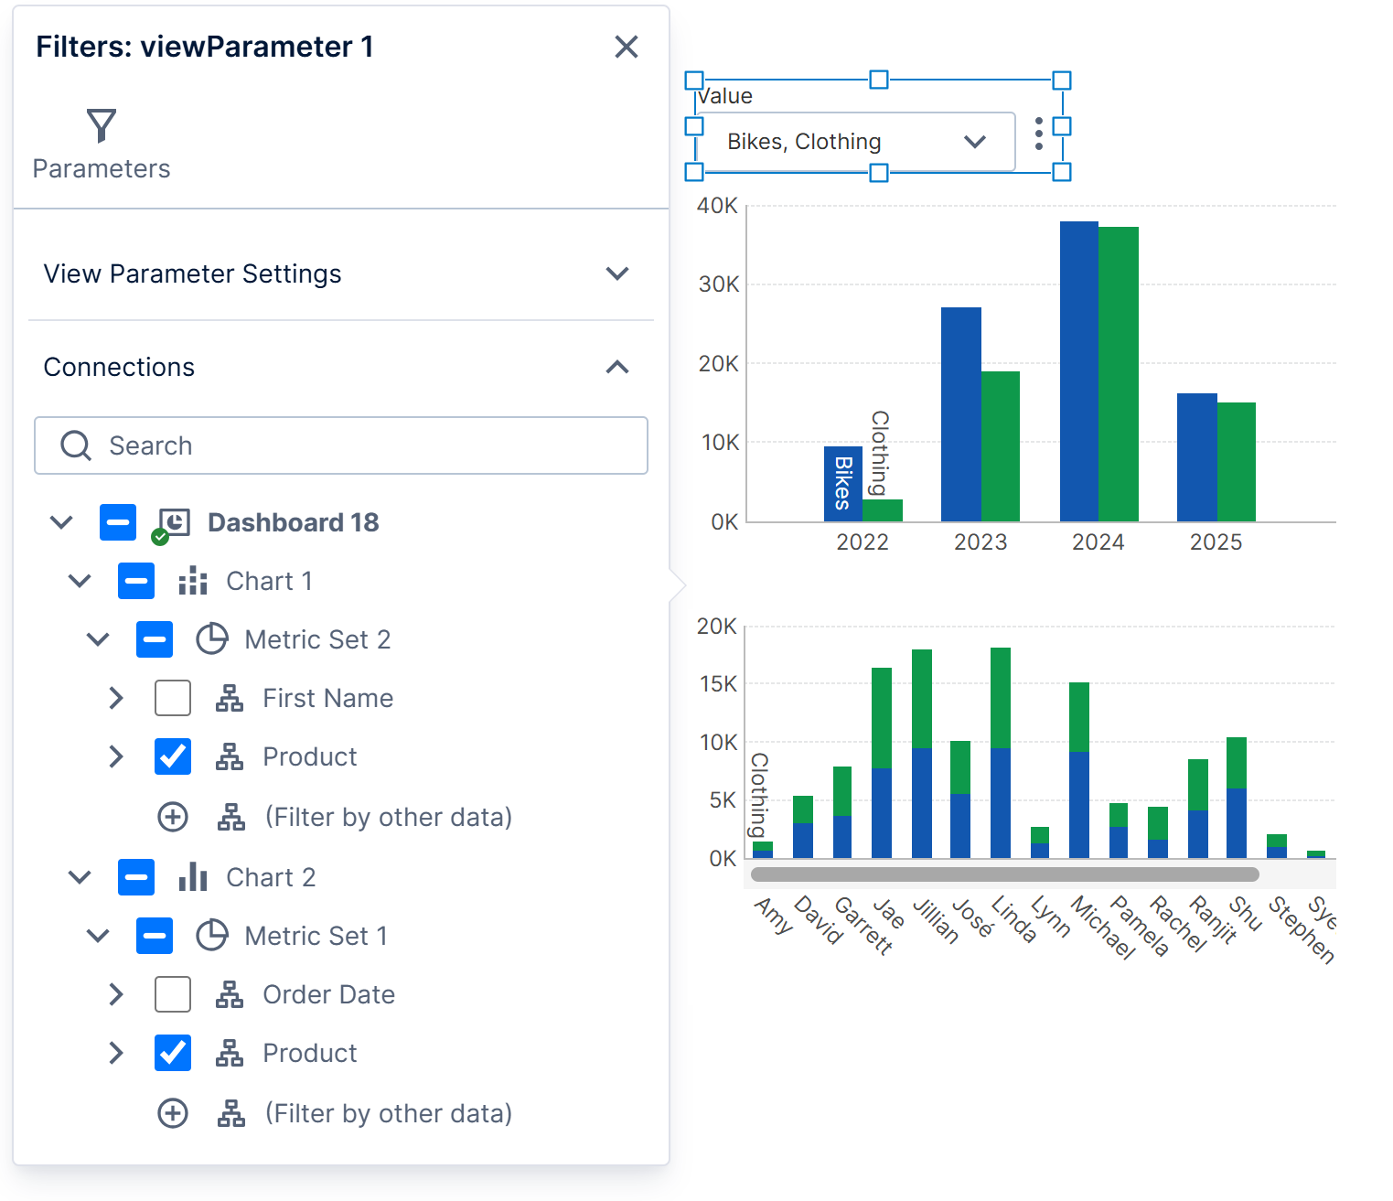Toggle the Dashboard 18 checkbox
The width and height of the screenshot is (1393, 1201).
pos(118,522)
